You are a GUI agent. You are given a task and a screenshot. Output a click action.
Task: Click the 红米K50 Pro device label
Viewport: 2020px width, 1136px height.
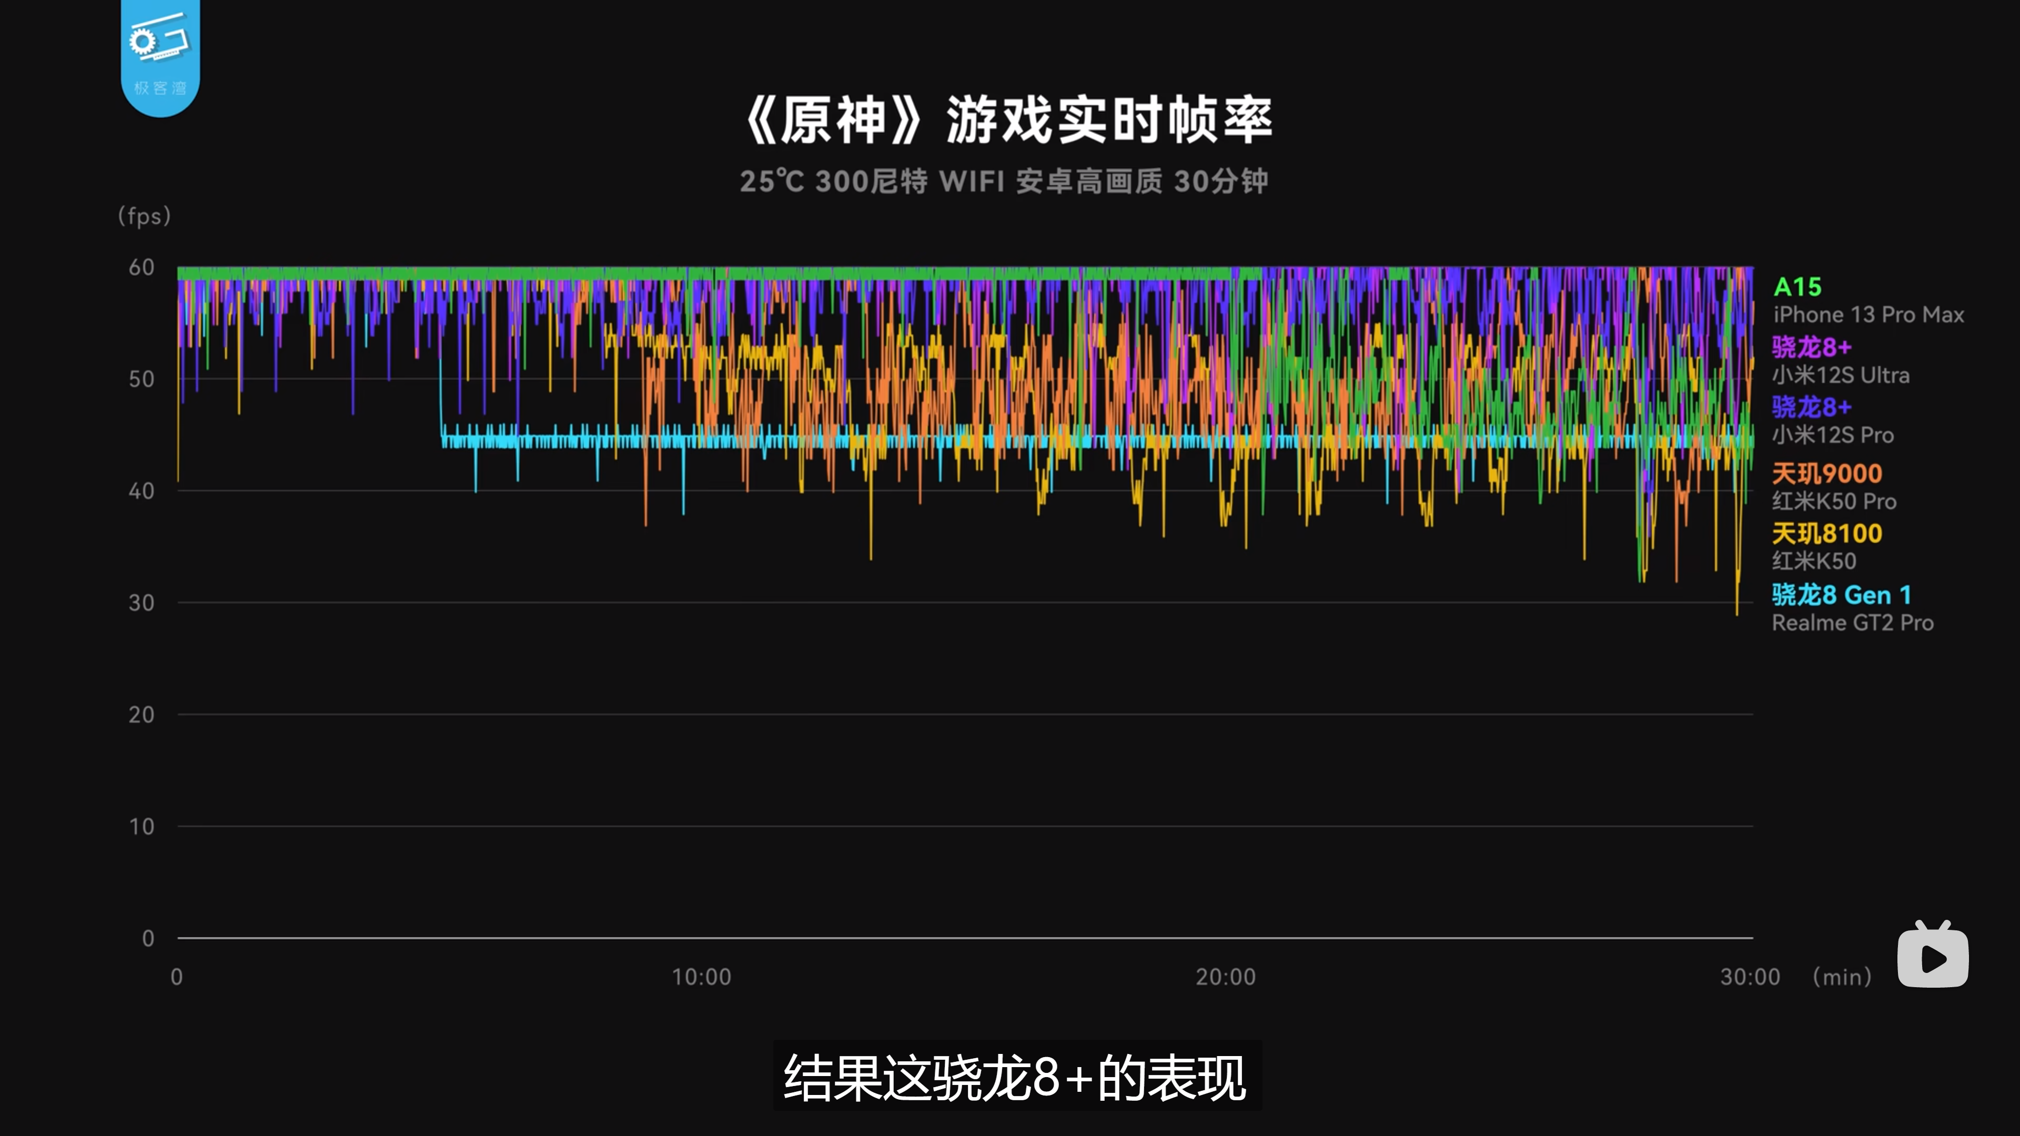pos(1833,502)
